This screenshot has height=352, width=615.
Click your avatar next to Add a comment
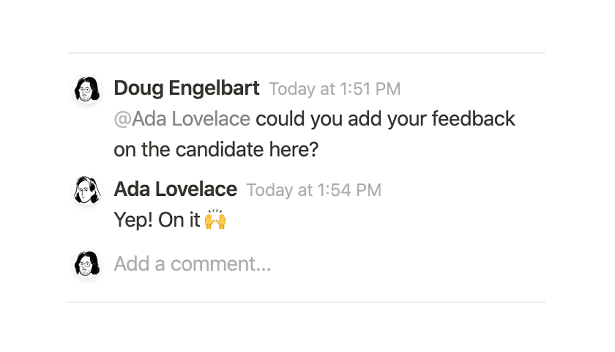(x=87, y=264)
